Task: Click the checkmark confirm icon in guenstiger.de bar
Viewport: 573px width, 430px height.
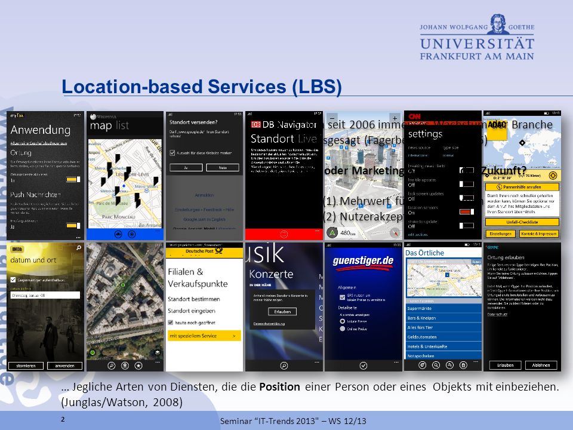Action: tap(363, 365)
